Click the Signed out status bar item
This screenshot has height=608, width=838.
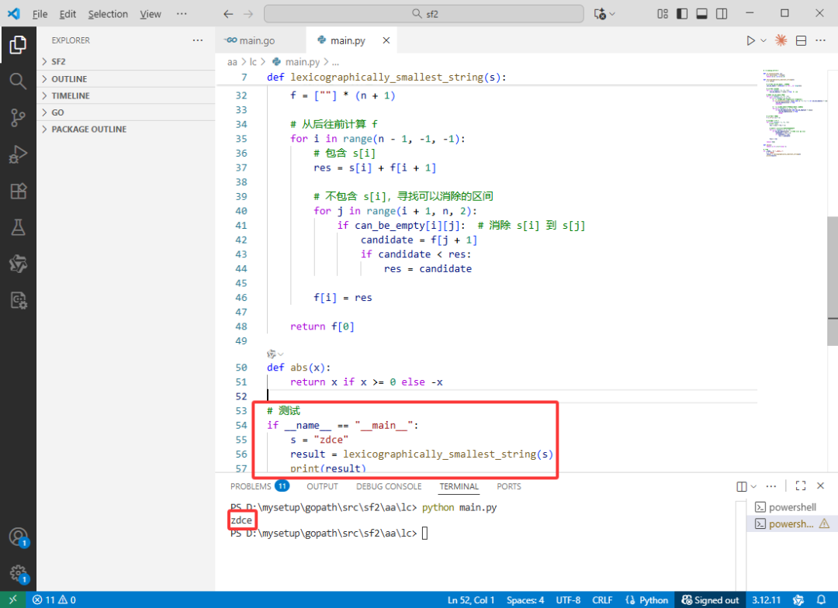pos(710,600)
